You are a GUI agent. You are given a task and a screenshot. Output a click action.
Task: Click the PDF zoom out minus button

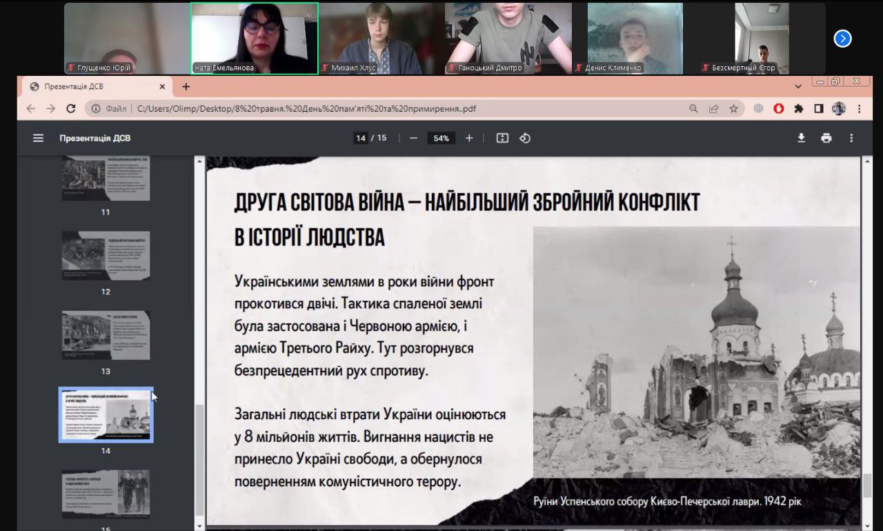coord(413,138)
